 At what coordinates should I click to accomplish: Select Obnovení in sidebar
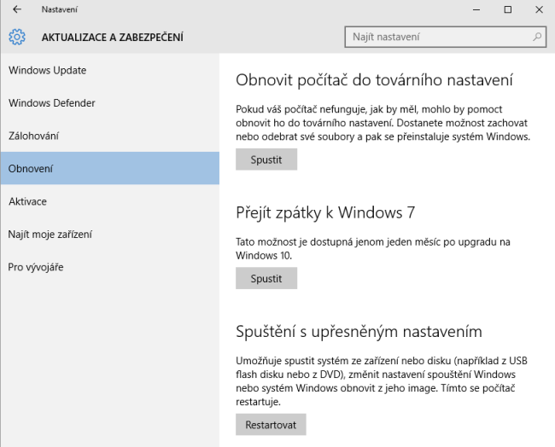click(x=110, y=168)
